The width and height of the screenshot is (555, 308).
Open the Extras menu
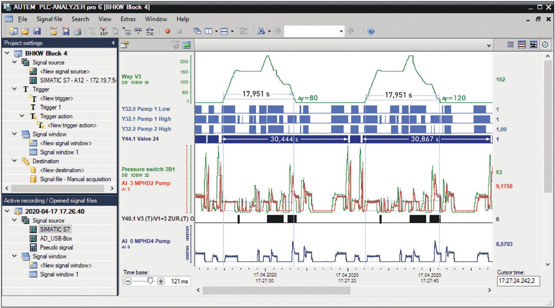click(x=128, y=19)
